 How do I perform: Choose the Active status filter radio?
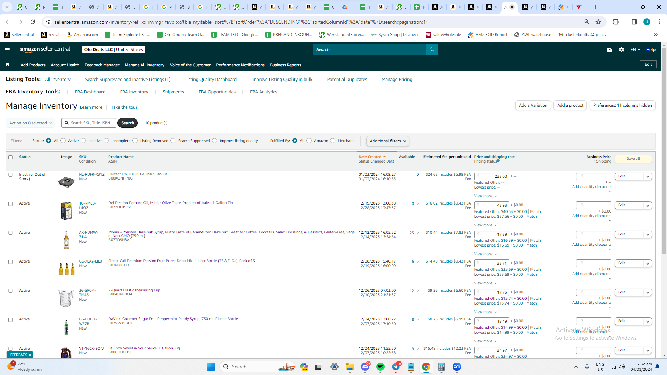click(x=63, y=141)
